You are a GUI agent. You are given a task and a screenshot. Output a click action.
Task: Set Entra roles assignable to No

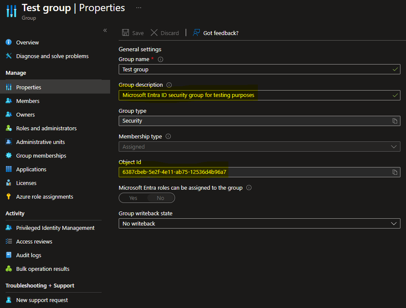161,198
